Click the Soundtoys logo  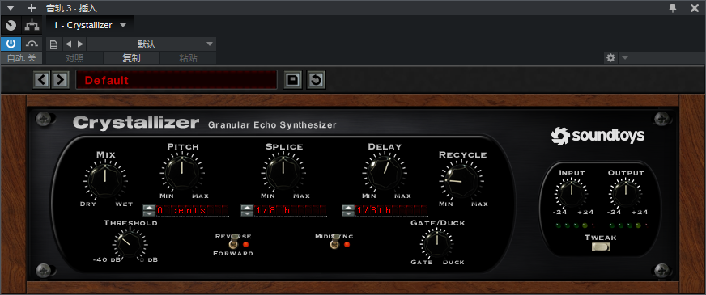click(x=598, y=136)
